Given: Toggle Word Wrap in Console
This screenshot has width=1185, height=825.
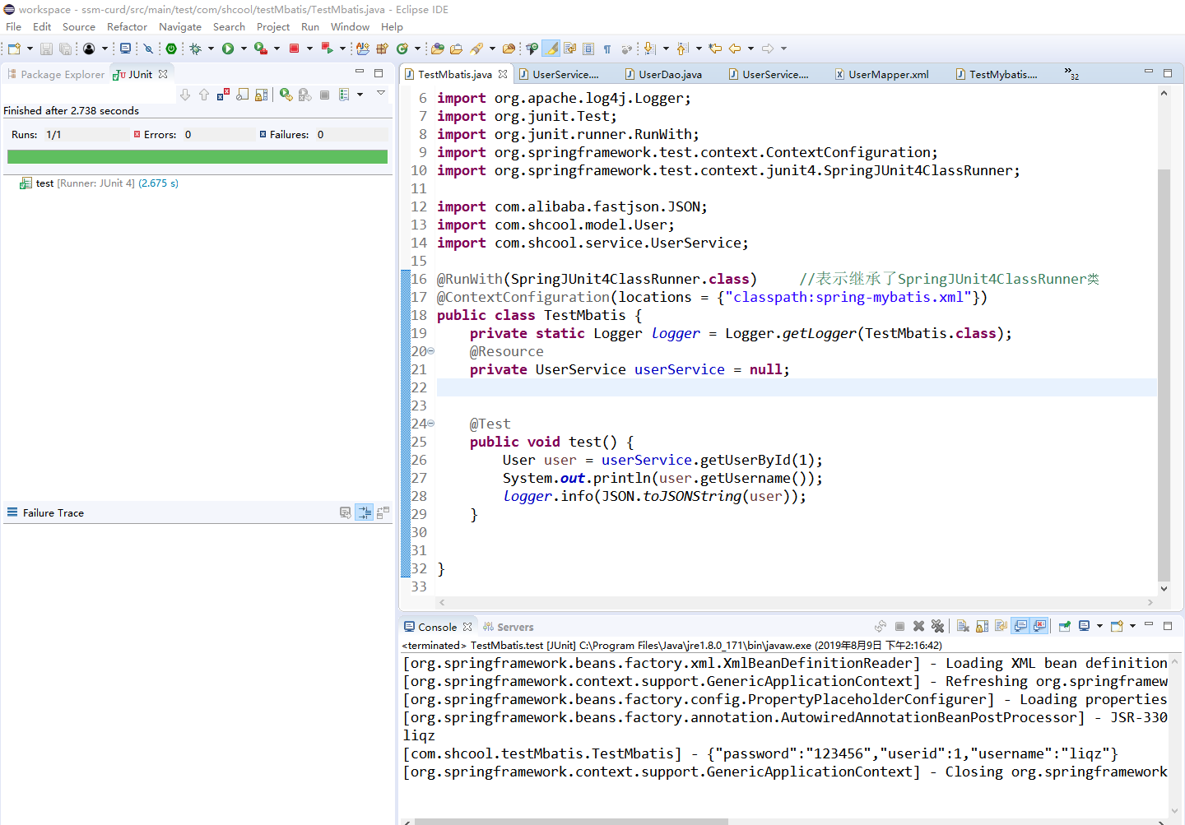Looking at the screenshot, I should pos(1001,627).
